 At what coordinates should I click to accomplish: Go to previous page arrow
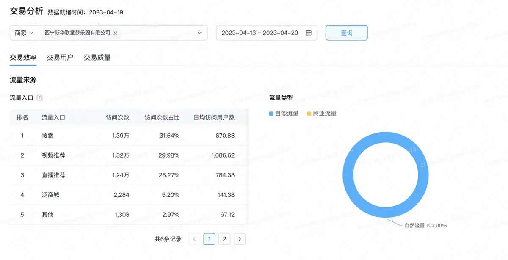[x=194, y=239]
